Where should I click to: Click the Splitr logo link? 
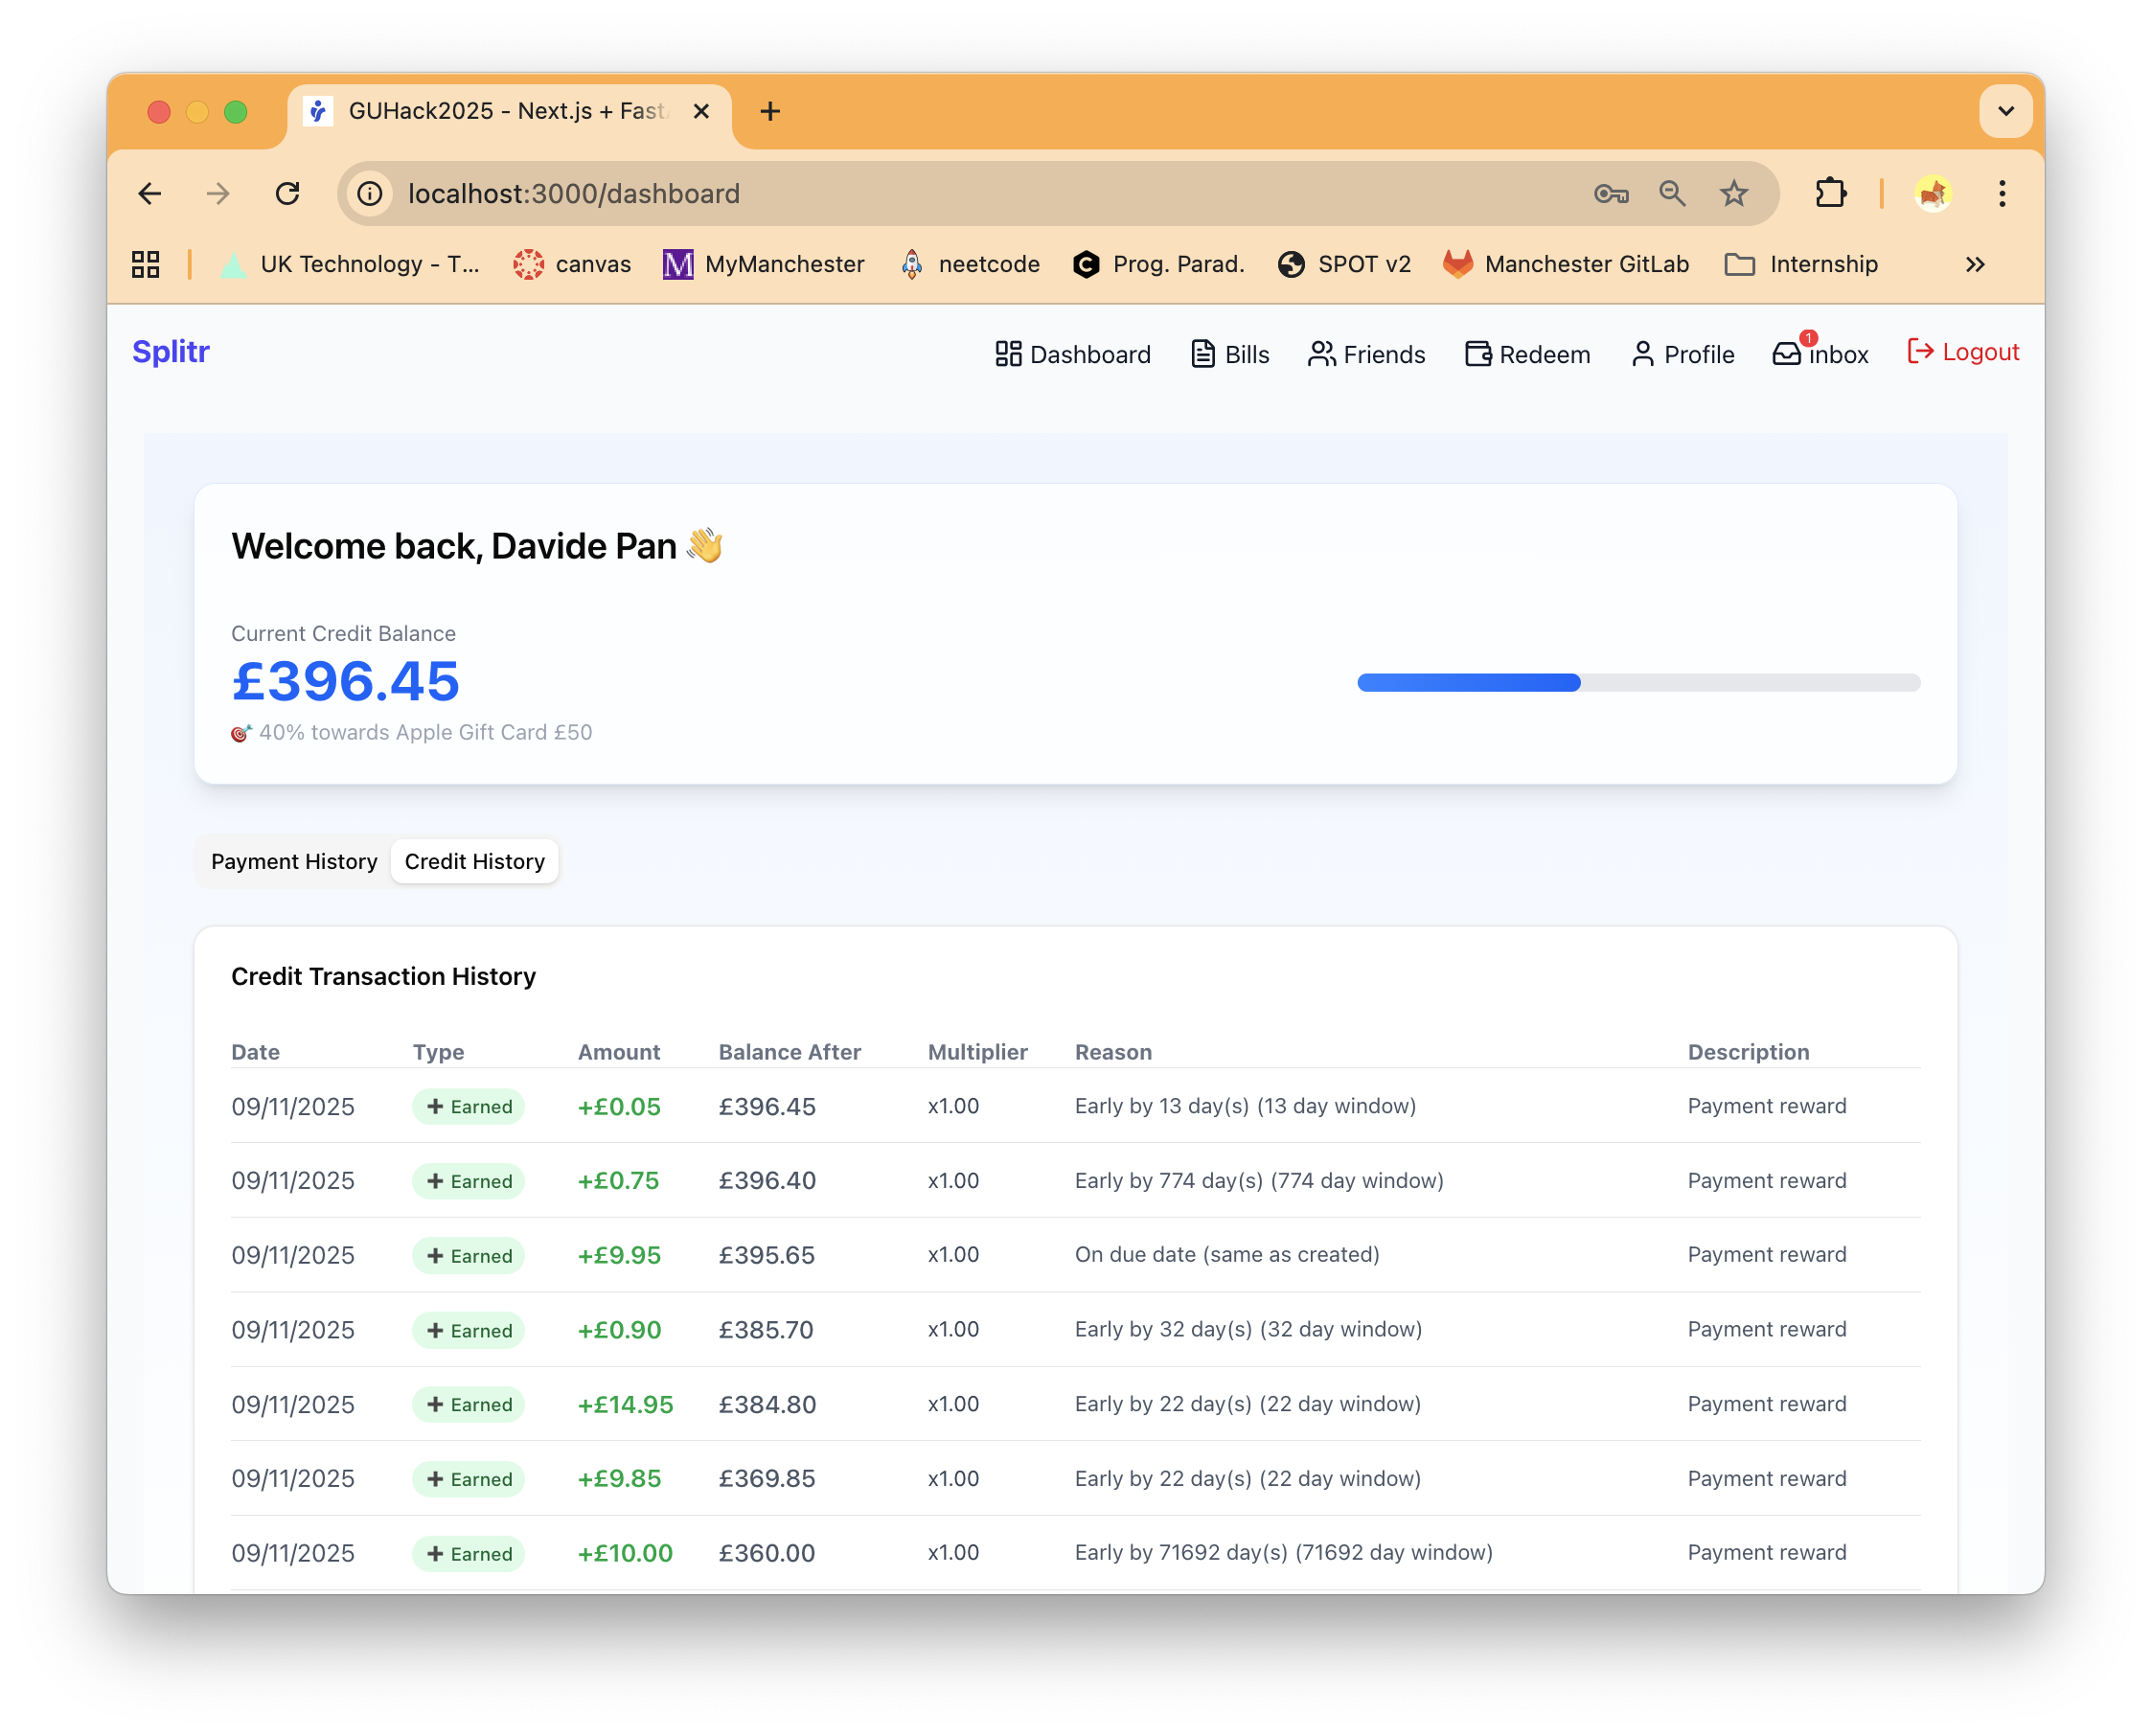171,352
